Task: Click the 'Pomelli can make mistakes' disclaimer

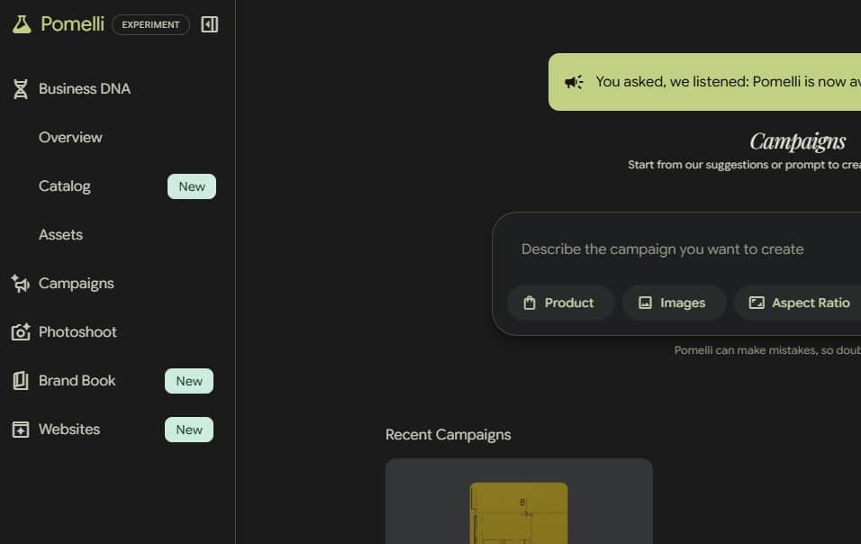Action: point(767,350)
